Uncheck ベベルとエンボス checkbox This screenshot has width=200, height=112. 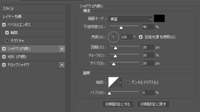pyautogui.click(x=4, y=25)
